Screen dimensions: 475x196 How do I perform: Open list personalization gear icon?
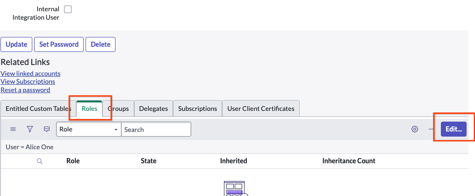coord(414,129)
